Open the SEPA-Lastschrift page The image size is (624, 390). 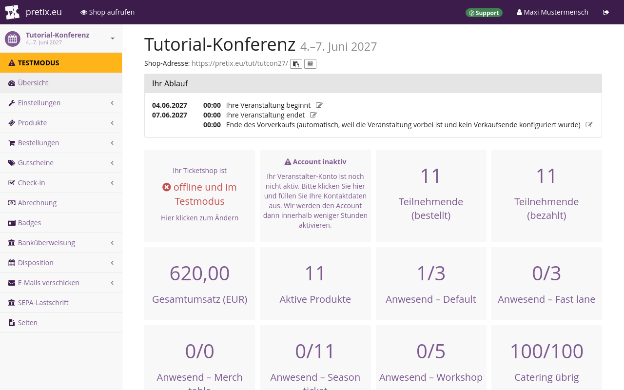click(x=61, y=303)
